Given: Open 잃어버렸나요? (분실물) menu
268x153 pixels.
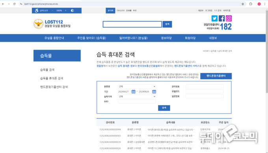Looking at the screenshot, I should 133,38.
